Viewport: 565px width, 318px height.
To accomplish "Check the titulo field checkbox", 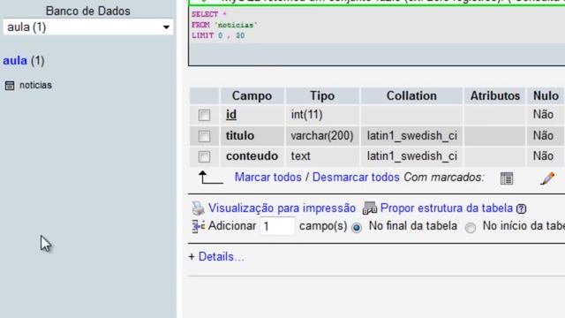I will (204, 136).
